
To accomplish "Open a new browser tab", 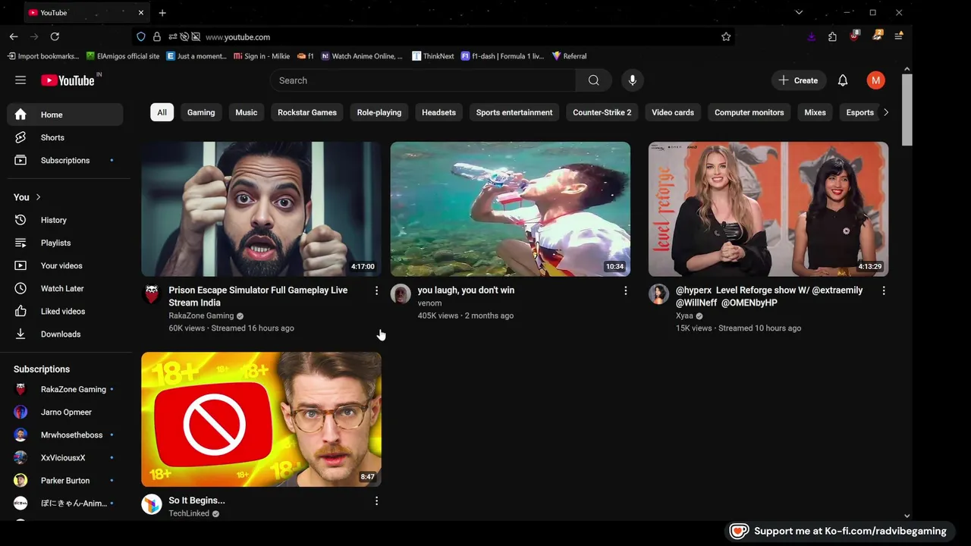I will (162, 13).
